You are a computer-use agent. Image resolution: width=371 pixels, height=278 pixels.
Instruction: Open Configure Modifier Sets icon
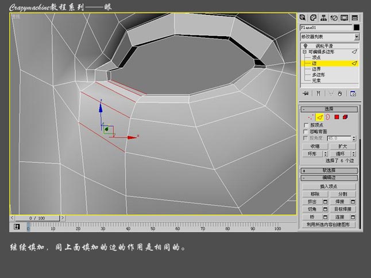coord(353,93)
